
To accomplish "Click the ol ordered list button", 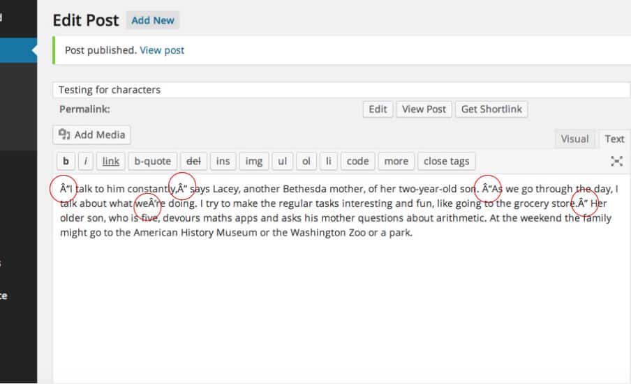I will pyautogui.click(x=306, y=161).
